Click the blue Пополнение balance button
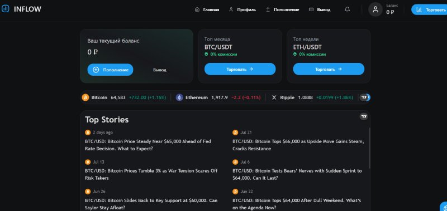The image size is (447, 211). pyautogui.click(x=110, y=70)
